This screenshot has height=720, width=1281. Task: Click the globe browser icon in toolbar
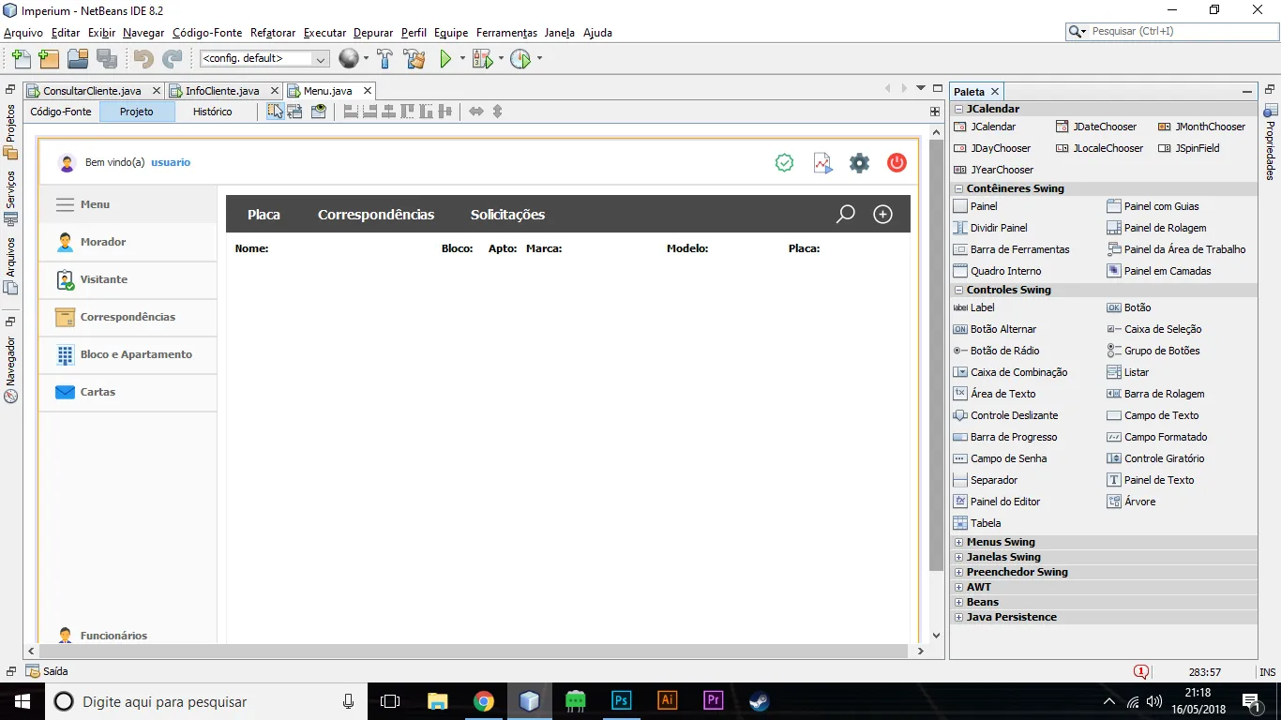(x=349, y=58)
